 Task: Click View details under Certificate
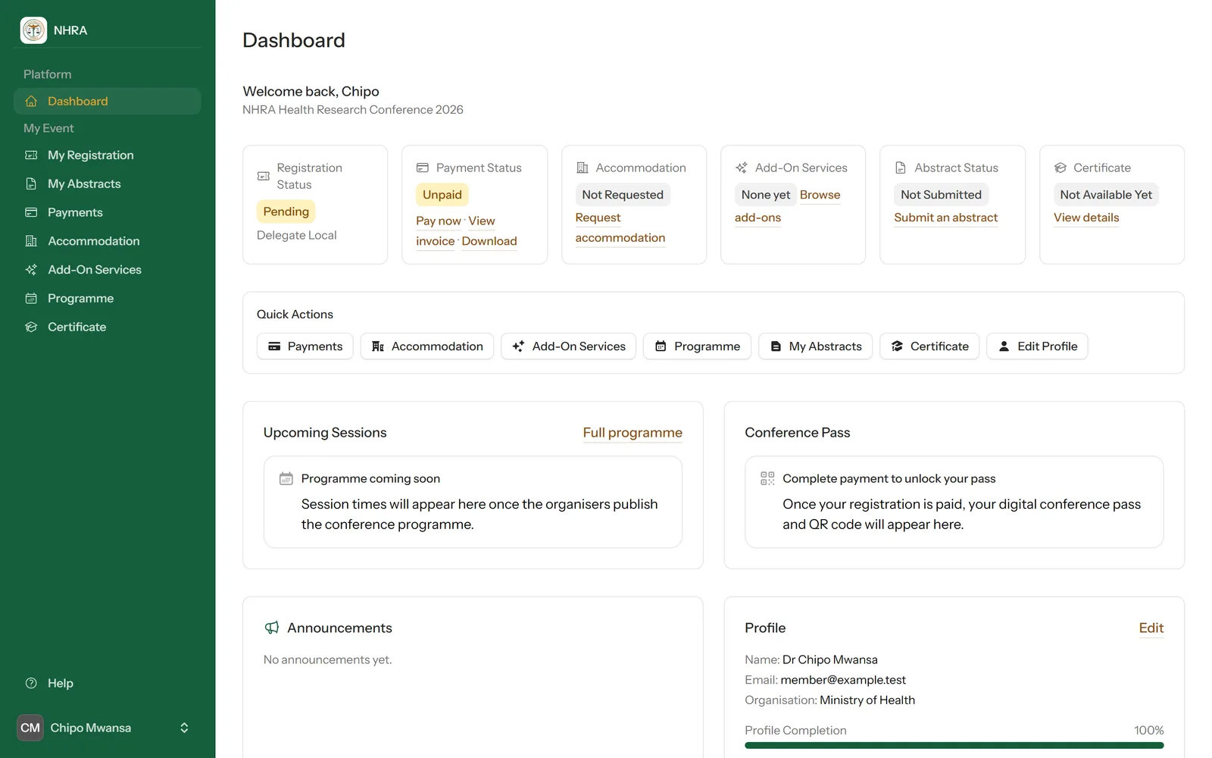pyautogui.click(x=1086, y=218)
